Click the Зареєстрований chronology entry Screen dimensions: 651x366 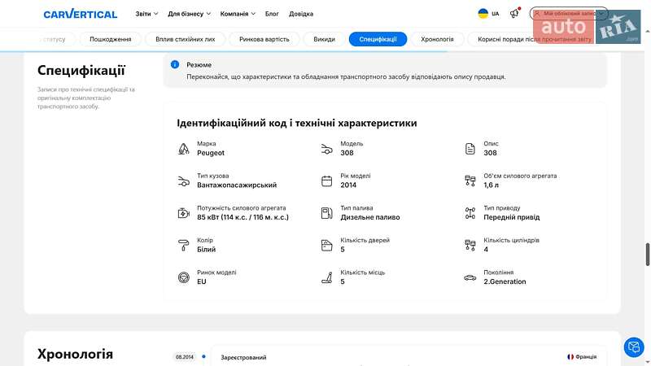(x=243, y=357)
